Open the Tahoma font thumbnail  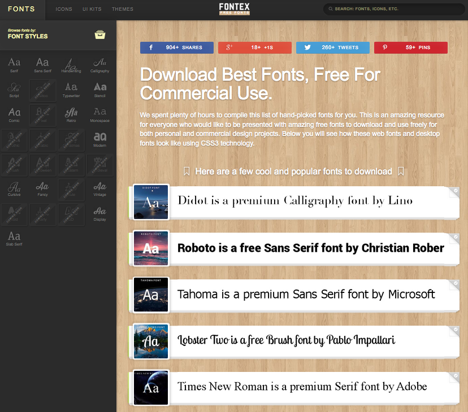[x=151, y=294]
